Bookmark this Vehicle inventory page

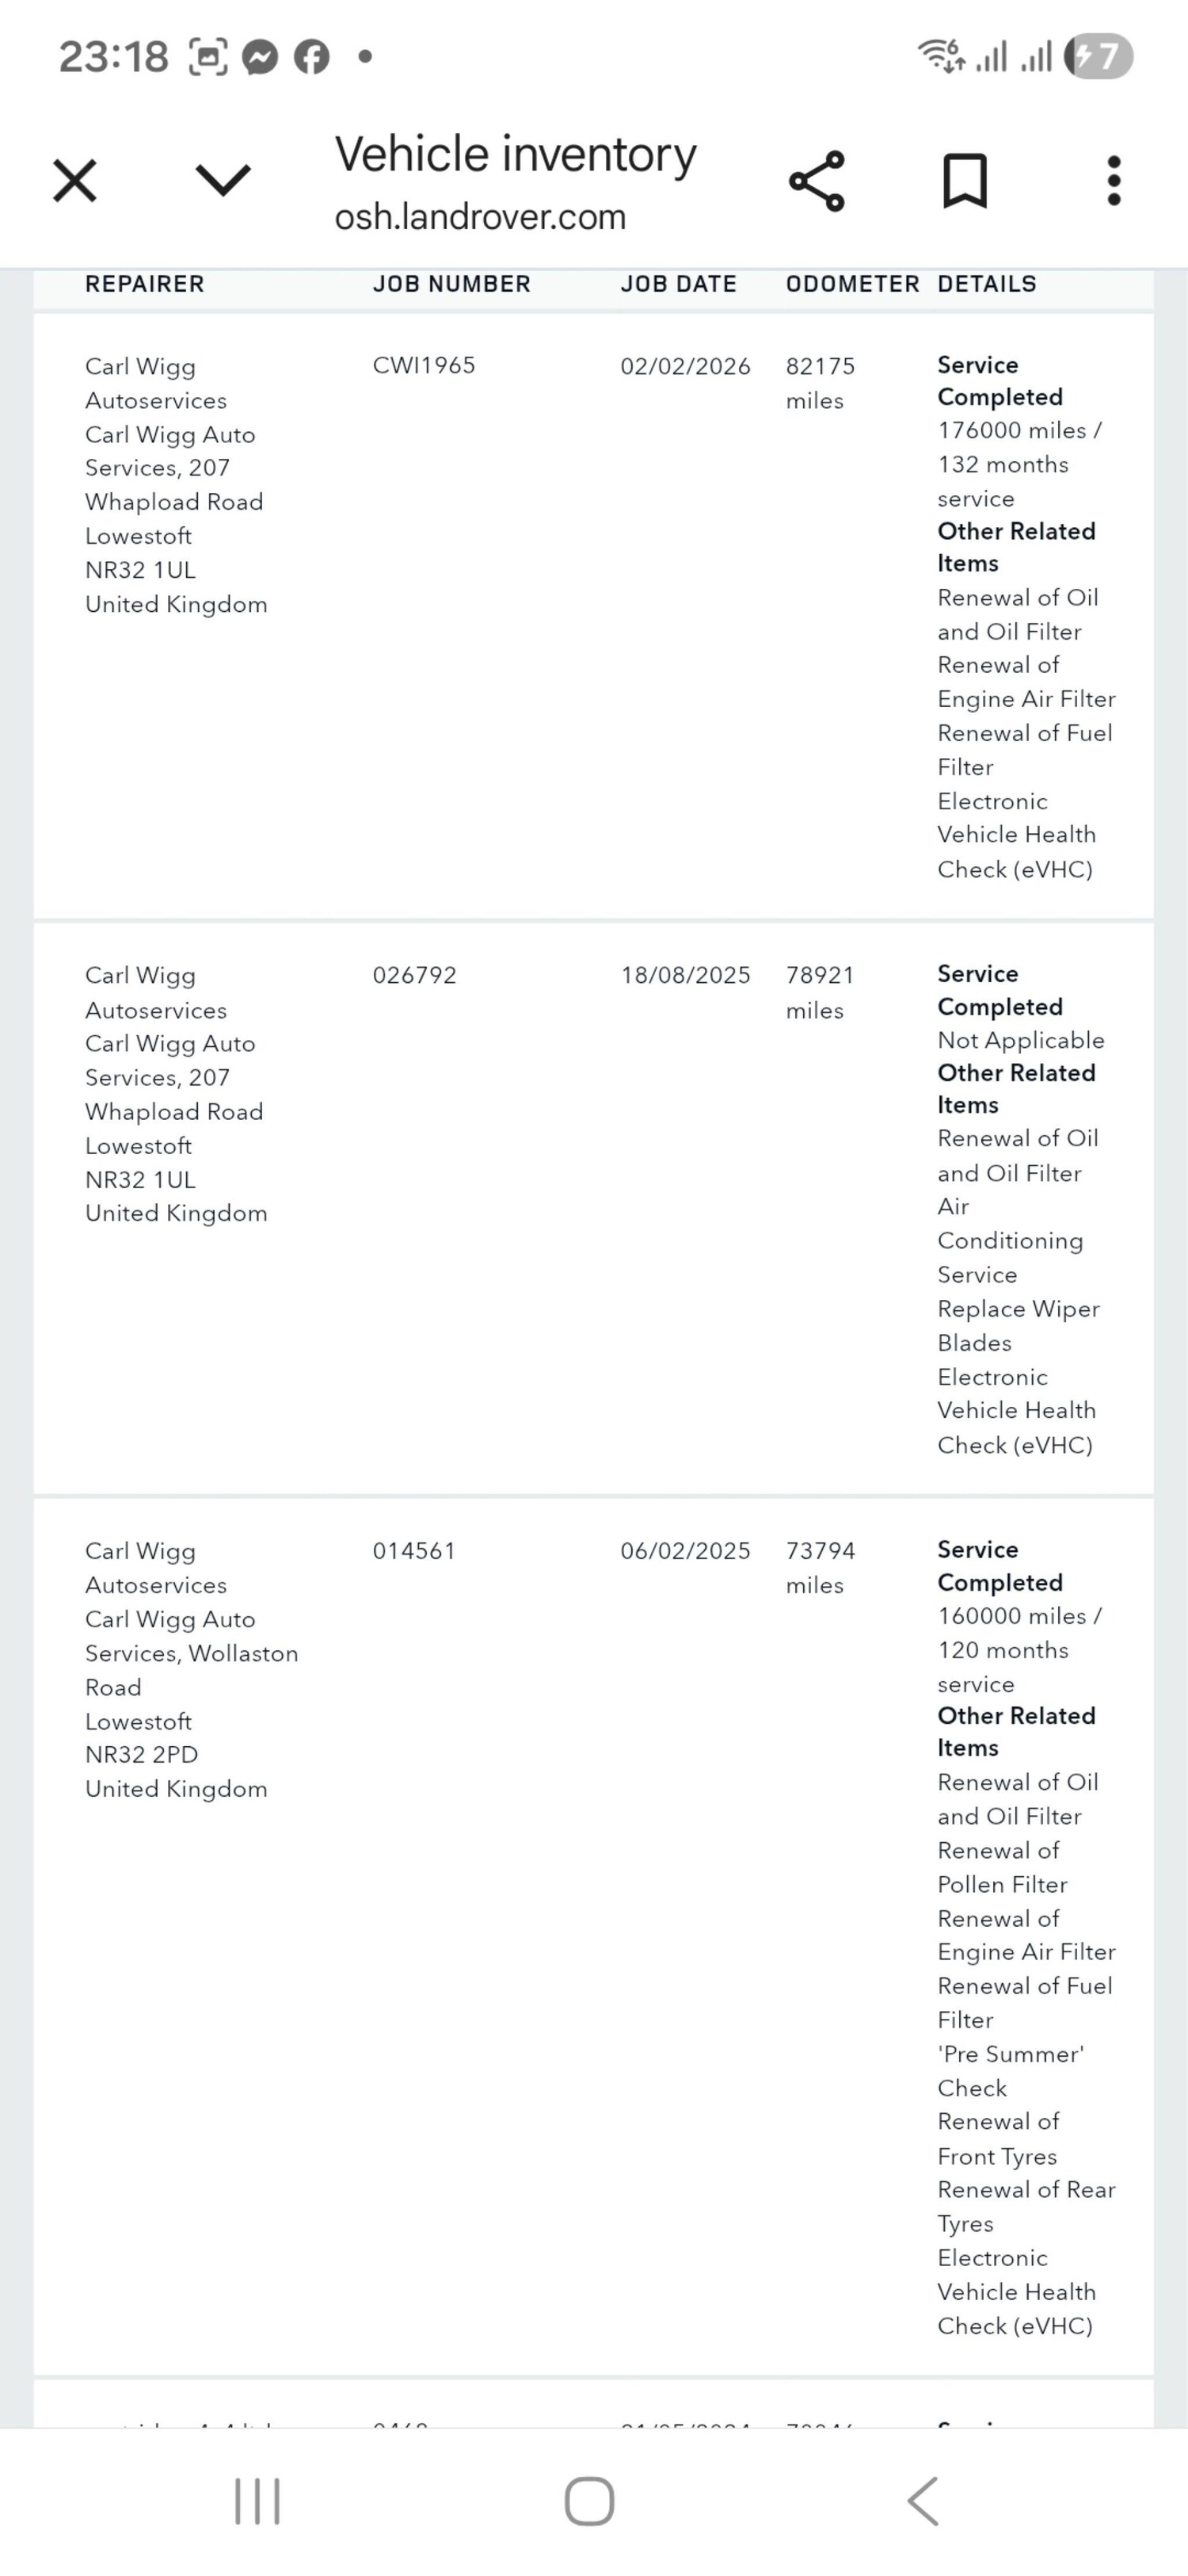pos(964,181)
